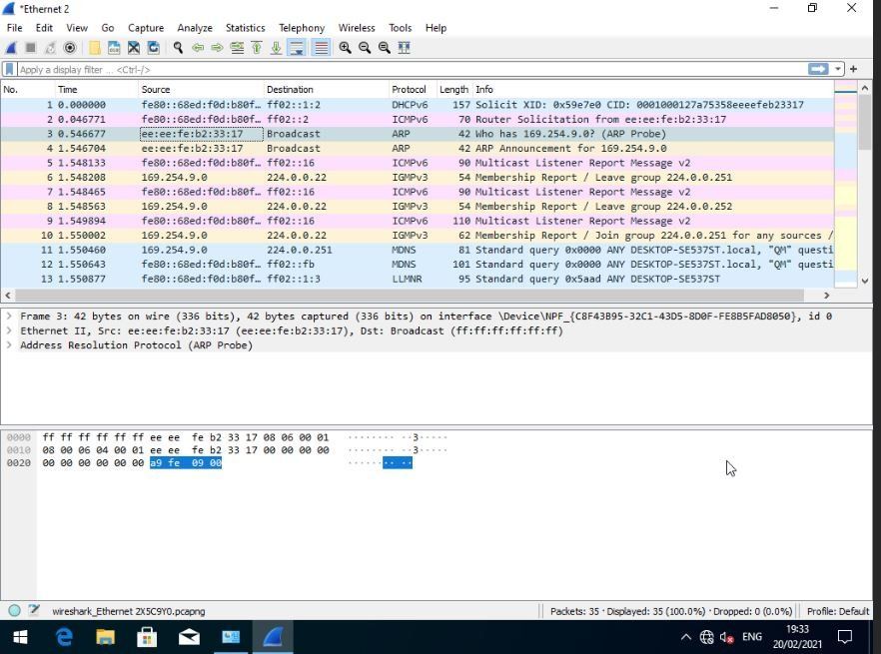Screen dimensions: 881x654
Task: Restart the current capture
Action: (50, 48)
